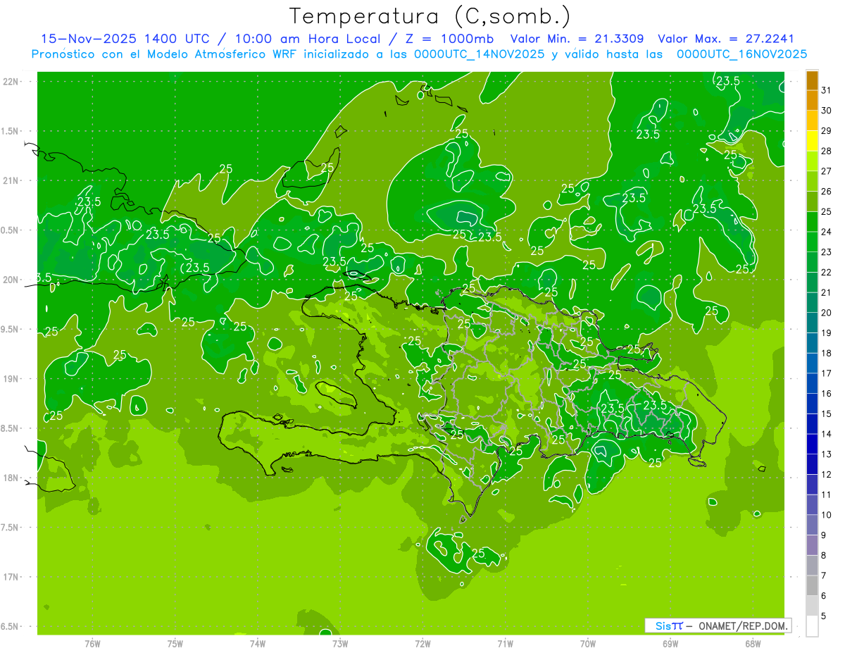This screenshot has width=845, height=653.
Task: Click the '70W' longitude axis label
Action: [587, 643]
